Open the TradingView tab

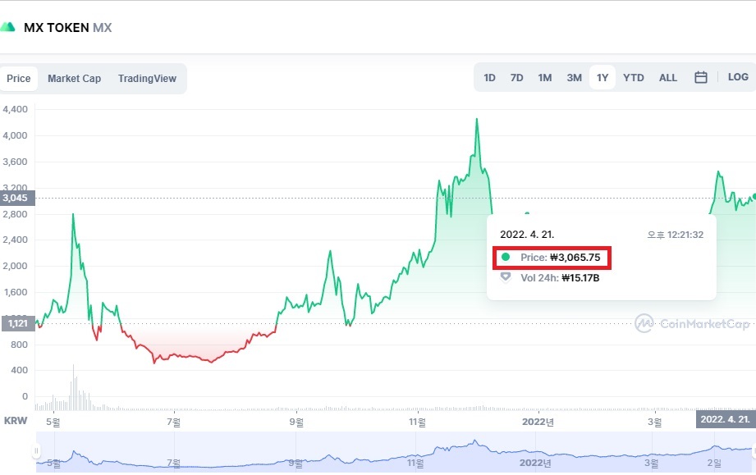coord(147,79)
